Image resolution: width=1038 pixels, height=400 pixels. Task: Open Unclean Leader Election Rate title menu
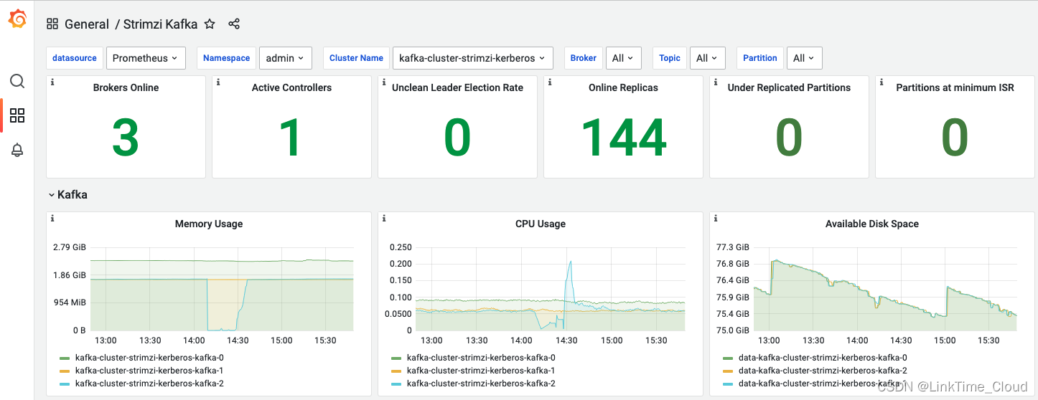point(457,87)
